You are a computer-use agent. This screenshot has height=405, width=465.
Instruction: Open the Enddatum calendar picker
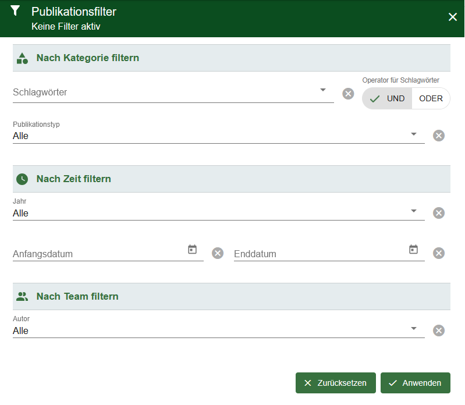coord(413,250)
